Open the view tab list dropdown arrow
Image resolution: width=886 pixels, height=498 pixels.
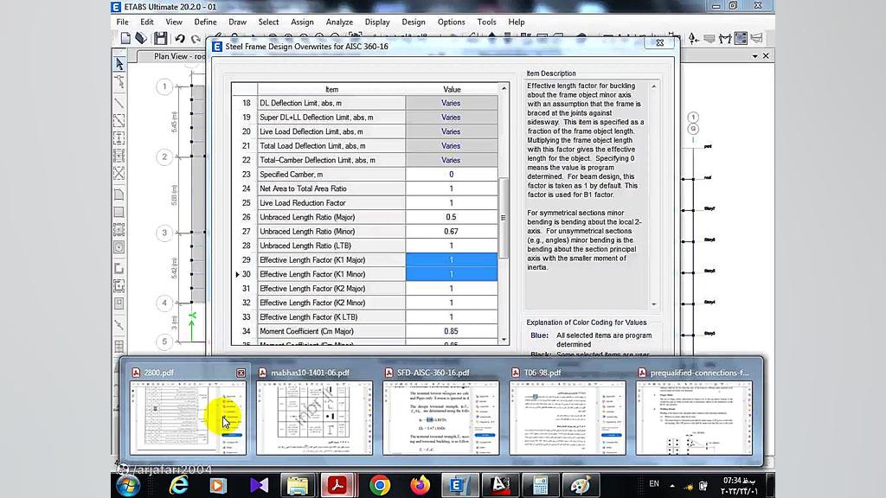pos(754,56)
